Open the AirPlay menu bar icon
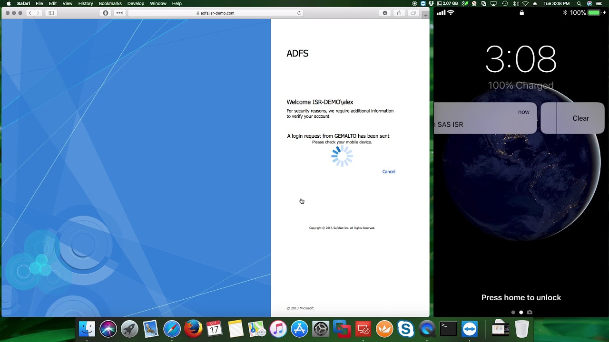609x342 pixels. [x=494, y=3]
